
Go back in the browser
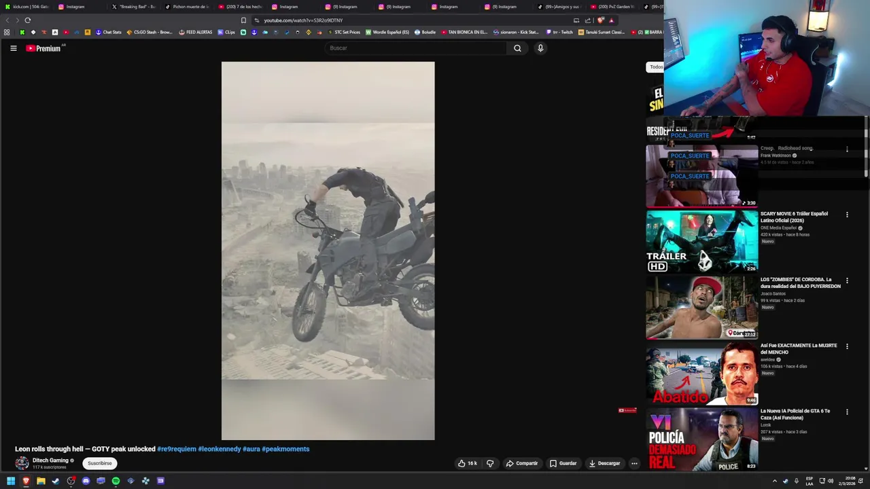[7, 20]
